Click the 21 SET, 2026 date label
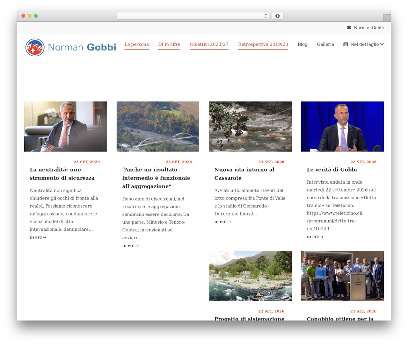This screenshot has height=345, width=408. click(x=363, y=311)
